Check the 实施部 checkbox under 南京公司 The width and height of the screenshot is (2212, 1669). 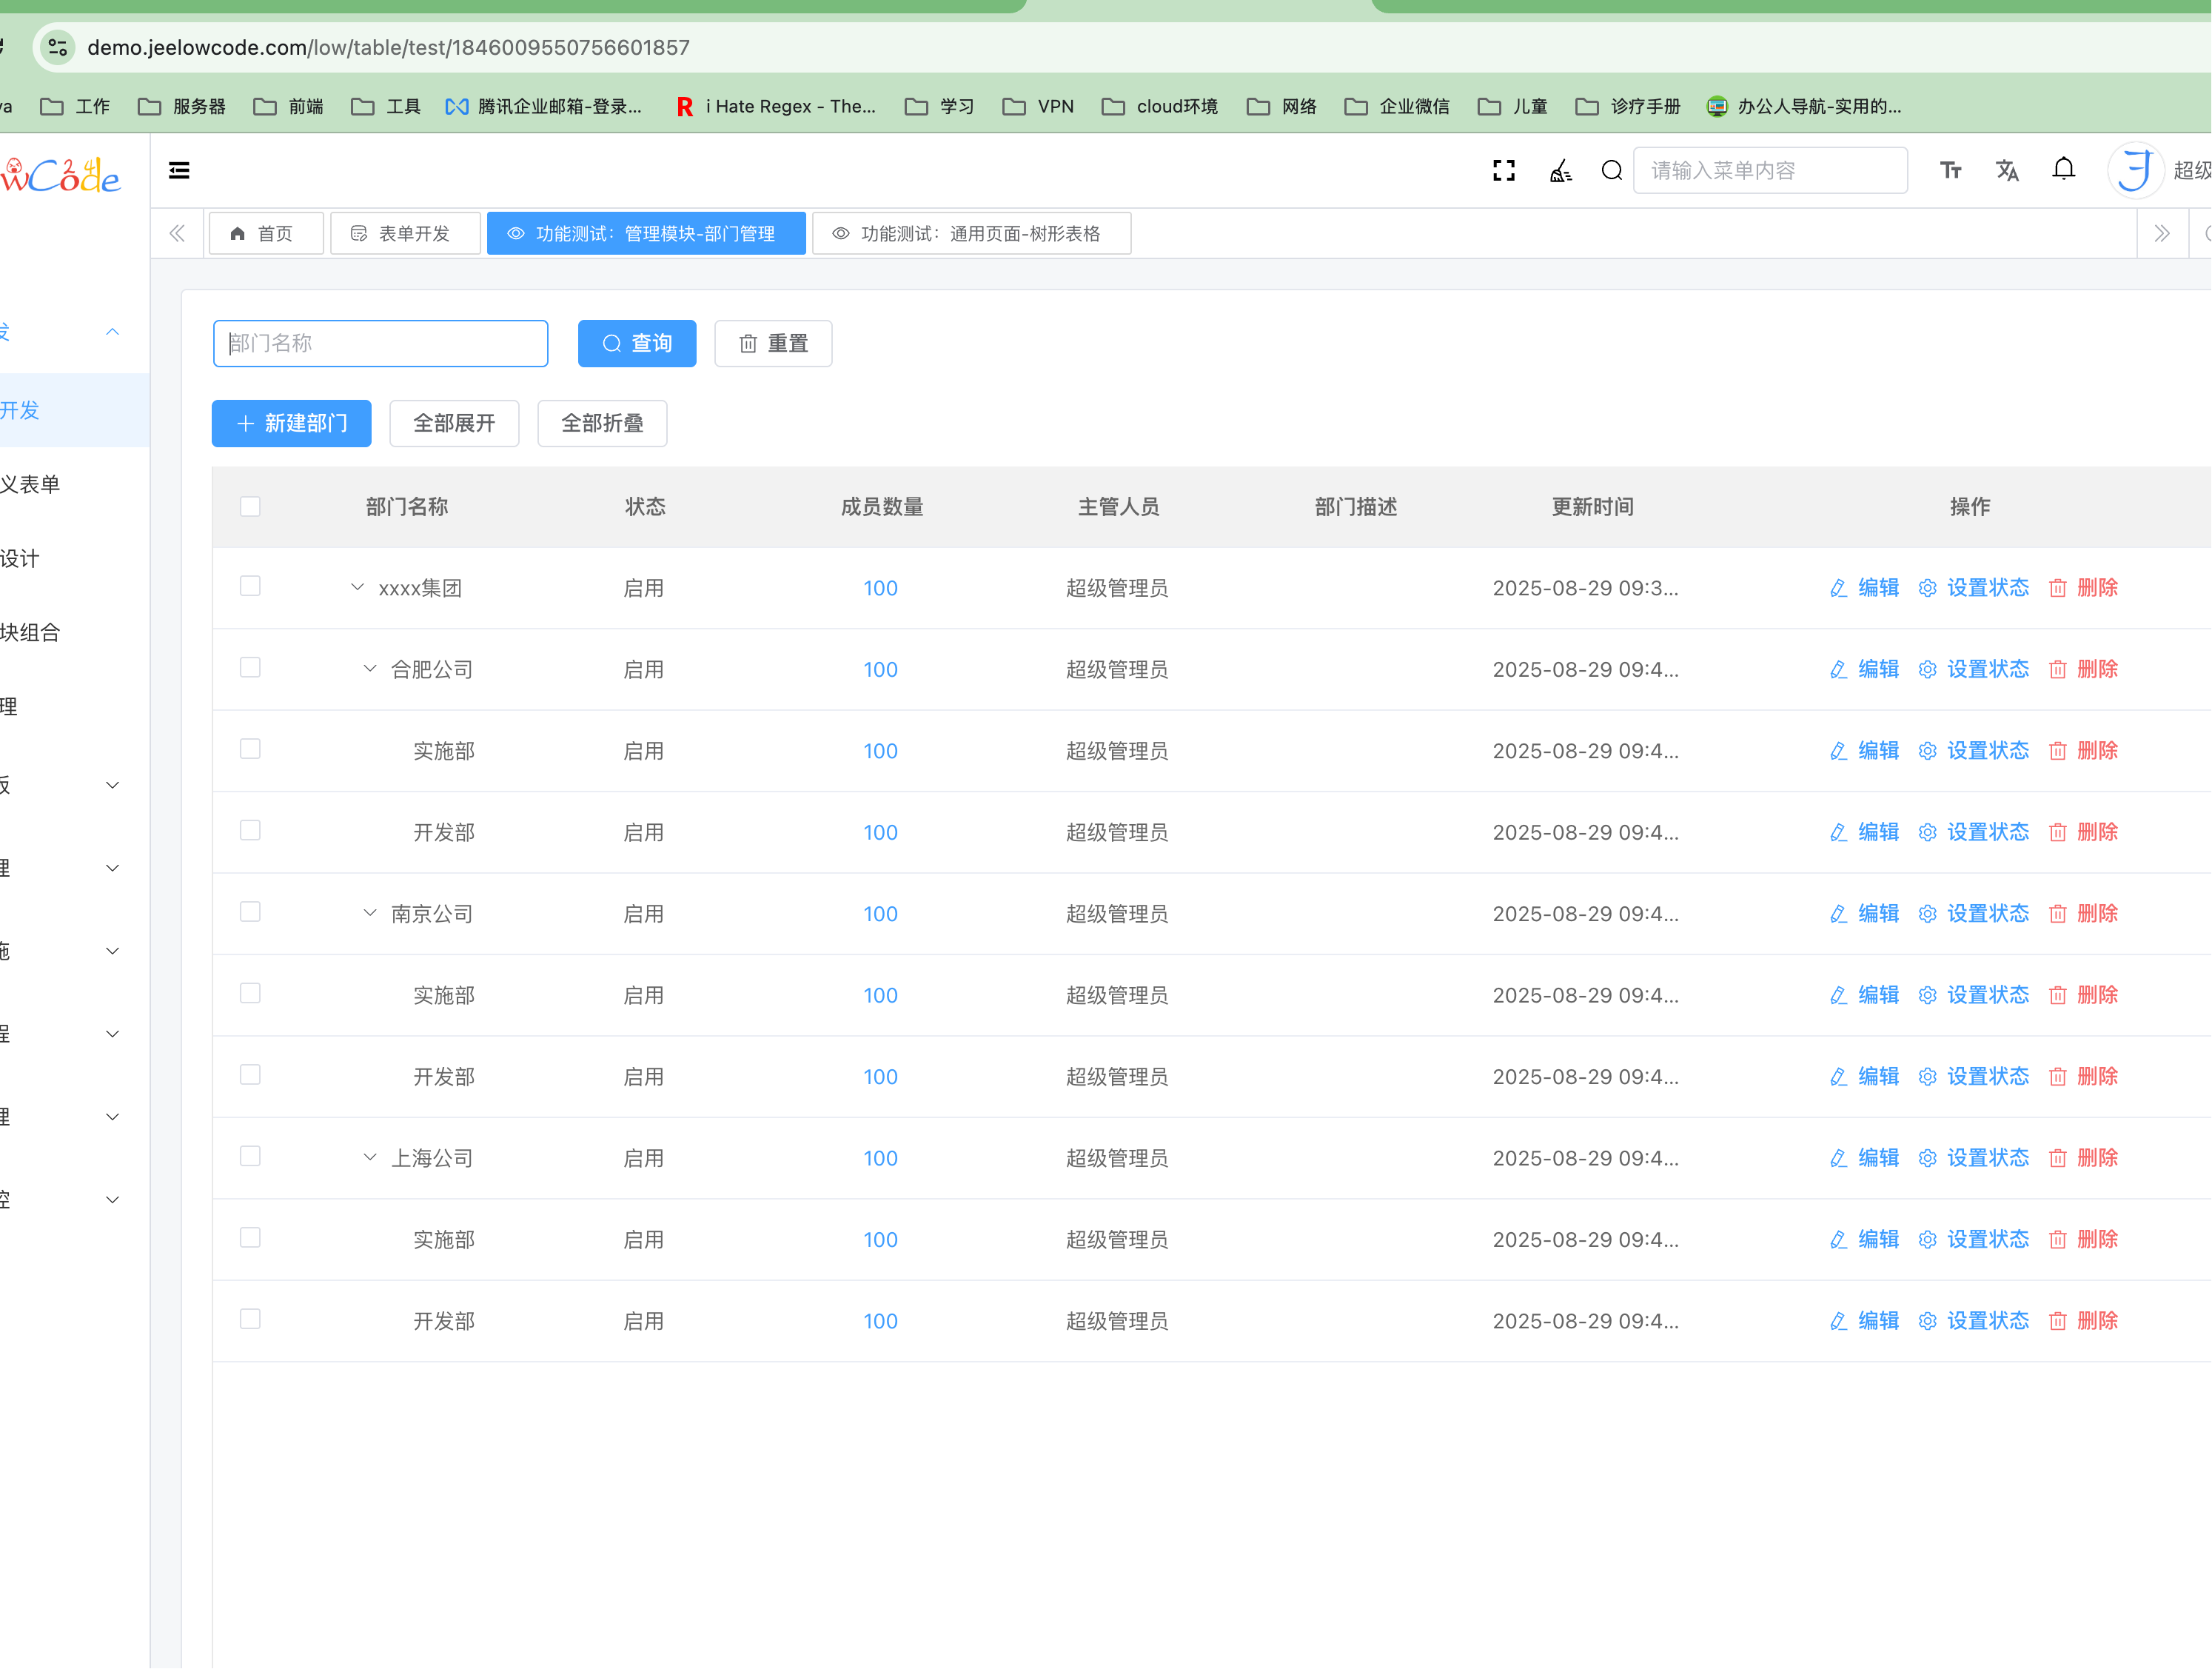(x=250, y=993)
